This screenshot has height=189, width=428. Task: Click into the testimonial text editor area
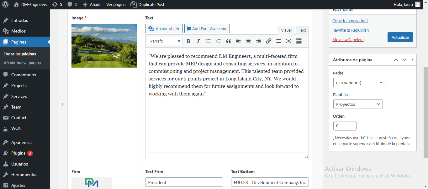pos(227,100)
